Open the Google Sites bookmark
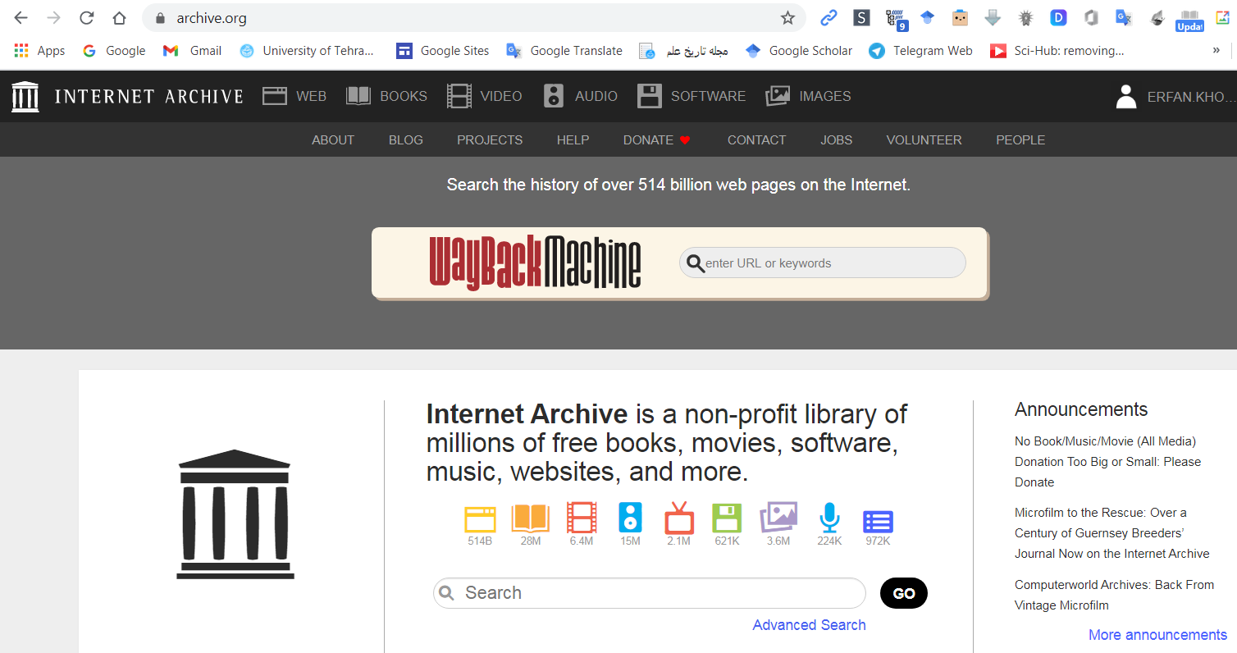The image size is (1237, 653). point(442,51)
